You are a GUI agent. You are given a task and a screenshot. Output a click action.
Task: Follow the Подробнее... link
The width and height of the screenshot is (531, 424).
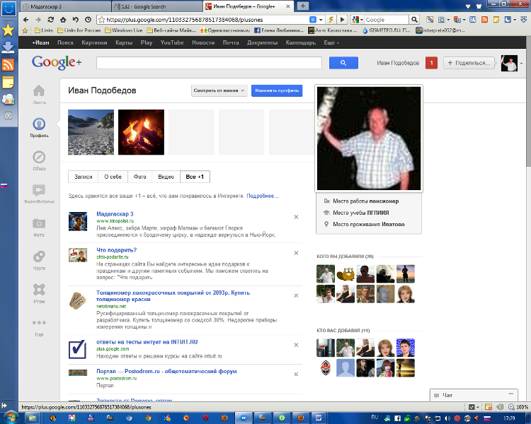coord(263,196)
